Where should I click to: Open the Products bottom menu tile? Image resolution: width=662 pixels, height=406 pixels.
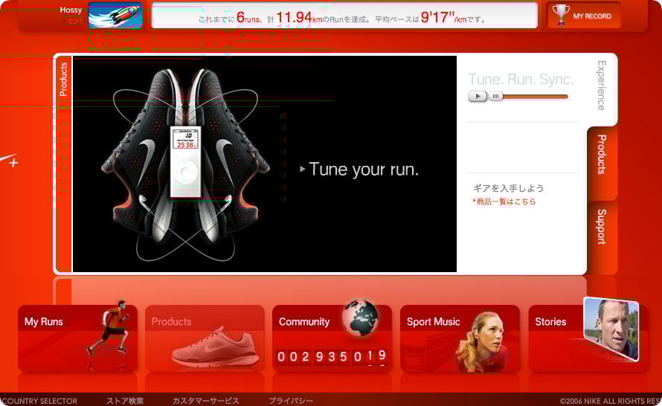tap(205, 338)
